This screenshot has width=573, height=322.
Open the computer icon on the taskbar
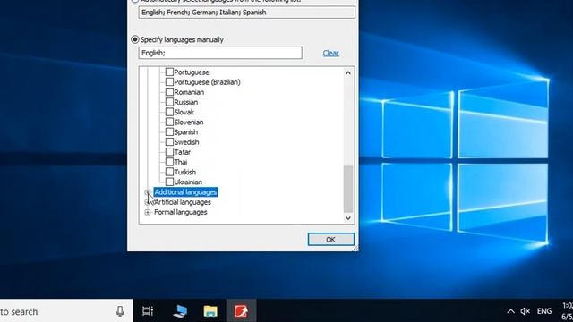coord(180,311)
